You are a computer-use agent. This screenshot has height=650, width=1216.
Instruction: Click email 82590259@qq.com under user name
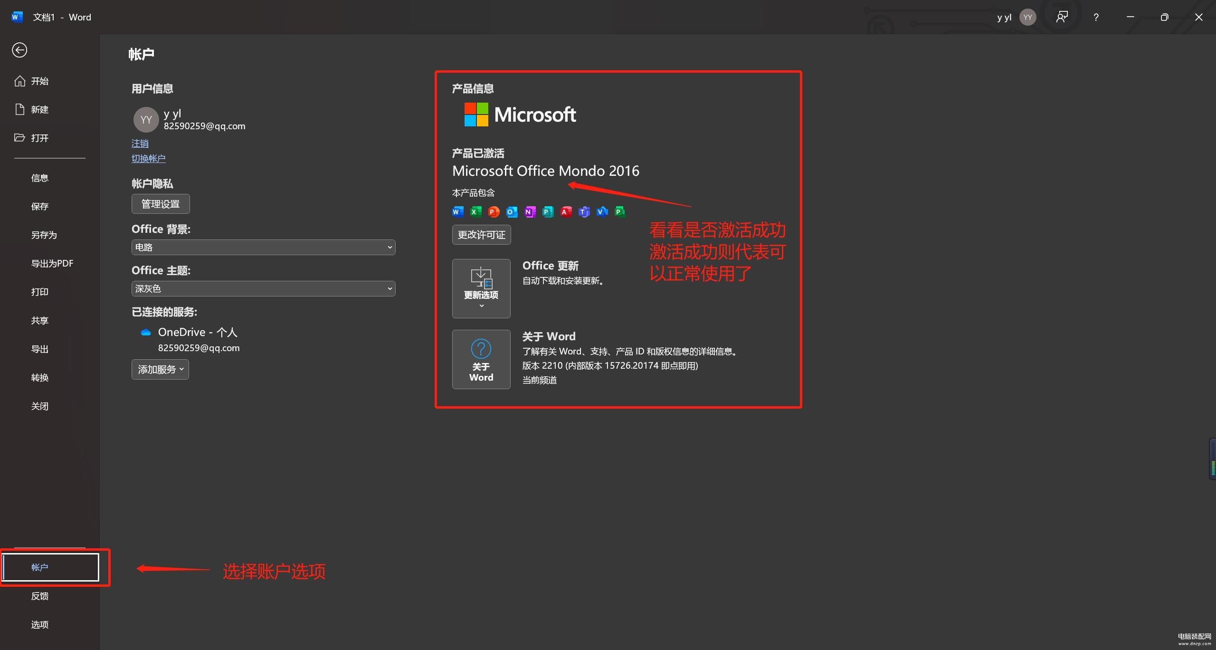click(205, 126)
